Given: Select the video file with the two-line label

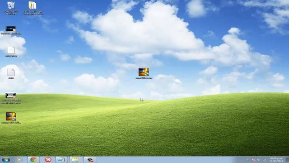Looking at the screenshot, I should (x=11, y=98).
